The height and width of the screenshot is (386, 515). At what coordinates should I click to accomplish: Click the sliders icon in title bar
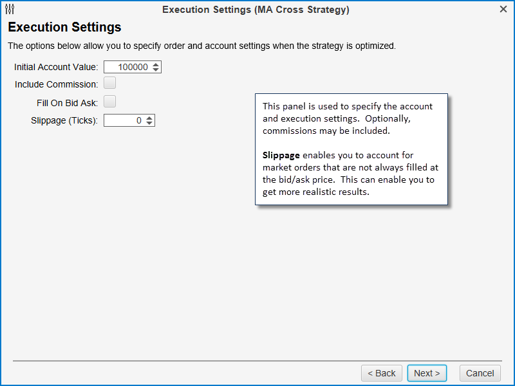point(10,10)
